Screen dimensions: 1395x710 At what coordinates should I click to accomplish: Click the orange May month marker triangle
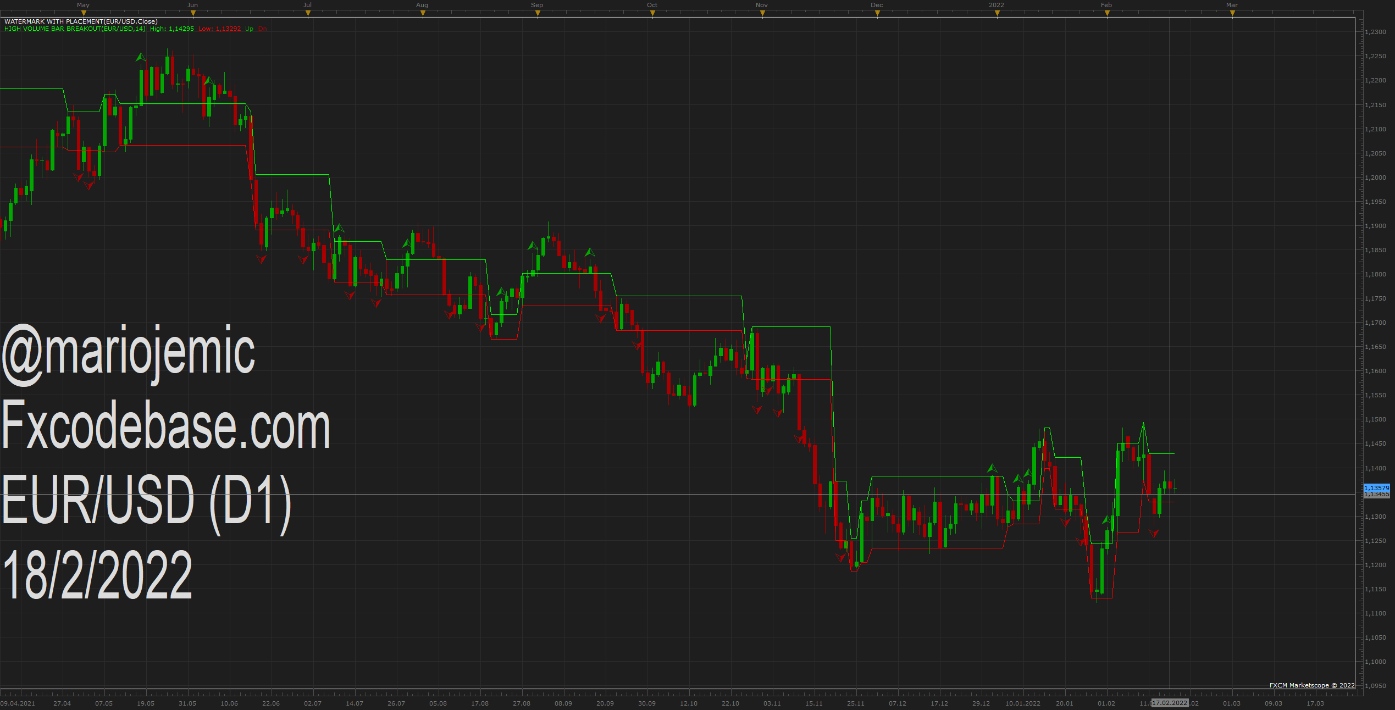84,13
